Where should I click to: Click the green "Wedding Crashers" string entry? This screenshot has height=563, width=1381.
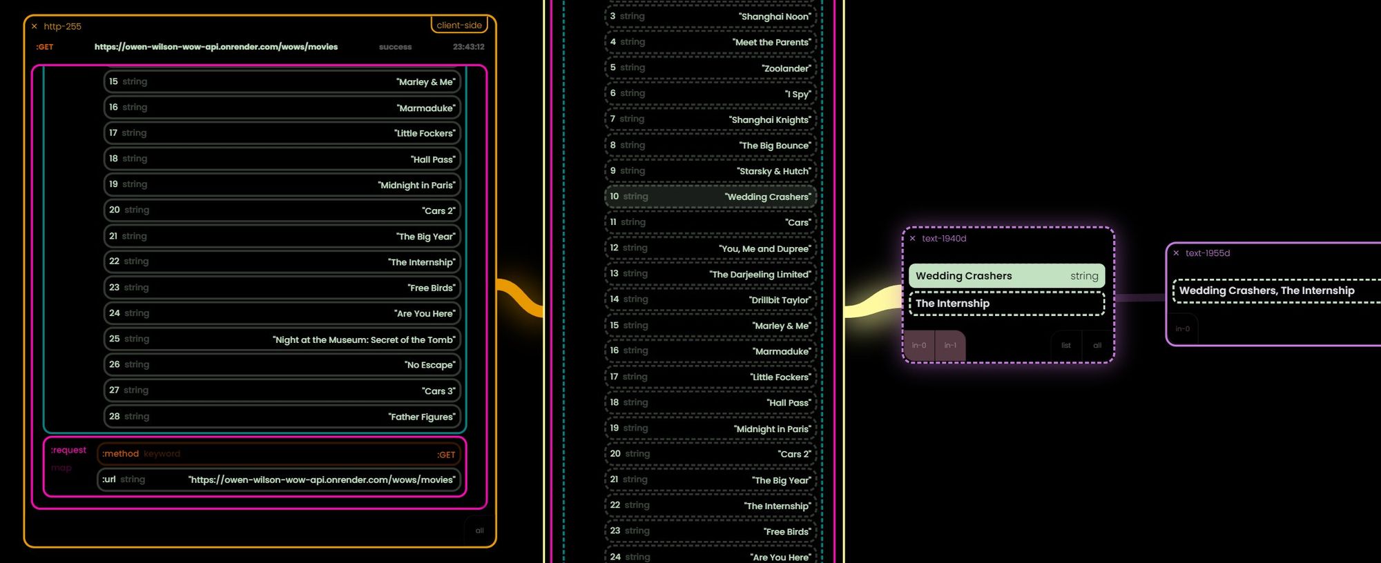[x=1007, y=276]
